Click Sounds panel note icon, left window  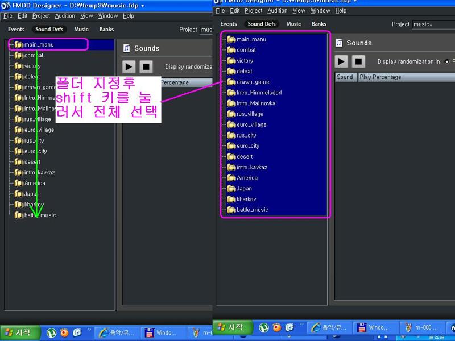[x=126, y=48]
